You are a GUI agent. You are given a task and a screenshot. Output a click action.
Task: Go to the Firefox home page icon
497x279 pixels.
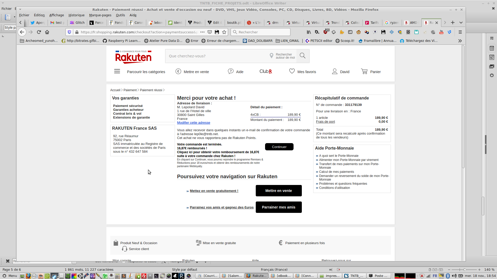coord(47,32)
